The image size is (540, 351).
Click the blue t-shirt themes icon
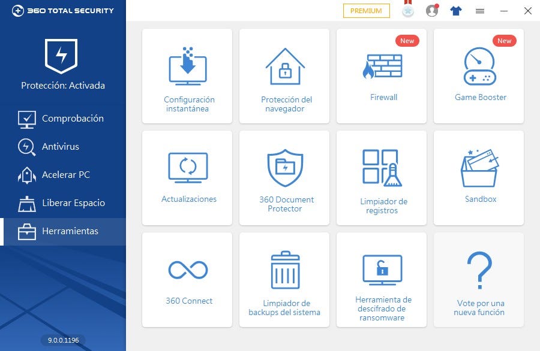click(456, 10)
